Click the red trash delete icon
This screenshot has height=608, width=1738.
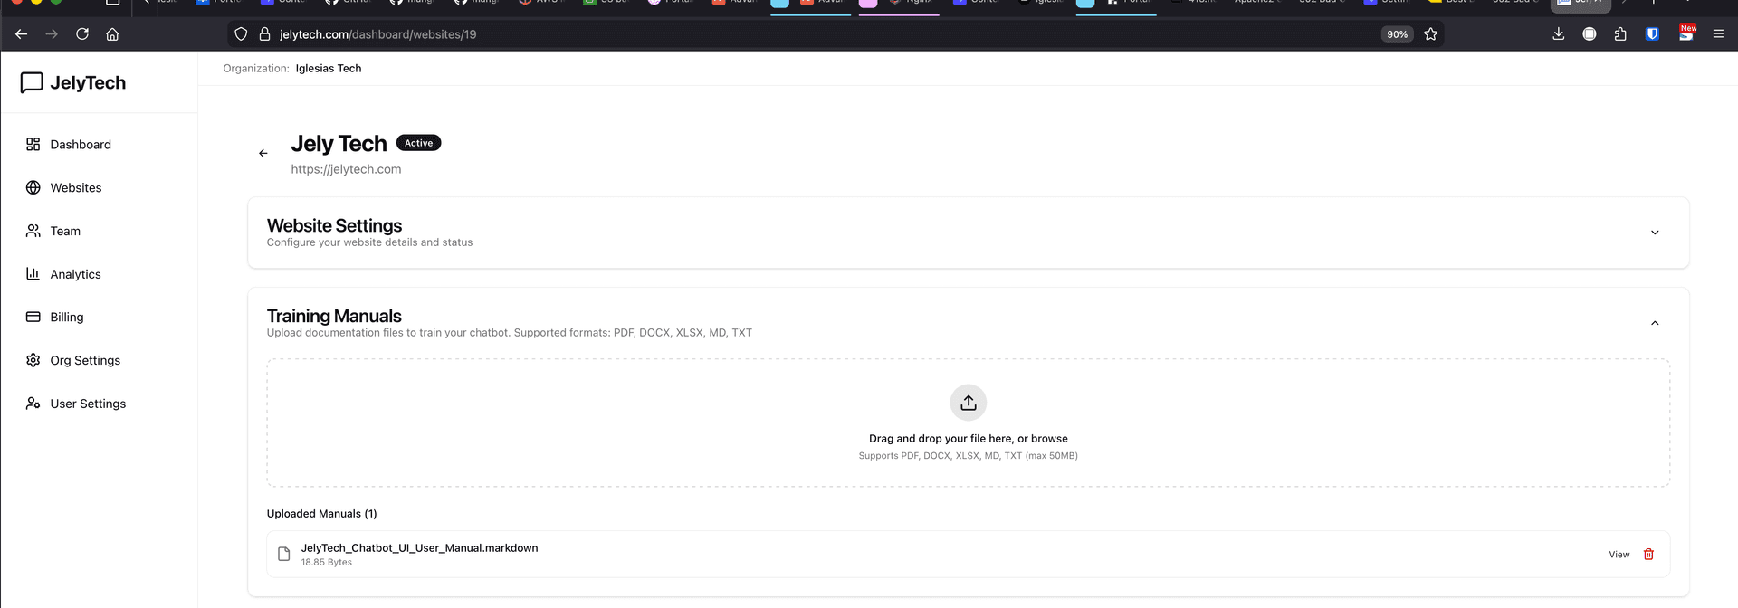[1648, 555]
